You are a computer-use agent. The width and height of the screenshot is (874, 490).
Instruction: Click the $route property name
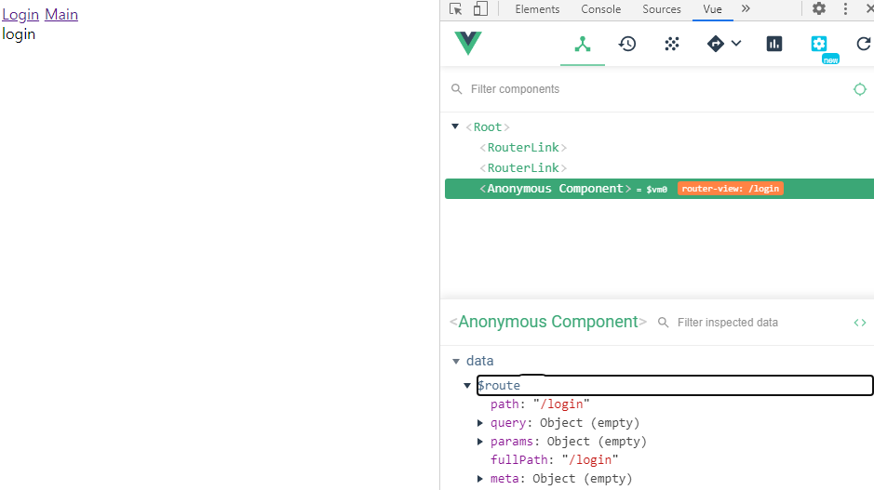(x=499, y=385)
